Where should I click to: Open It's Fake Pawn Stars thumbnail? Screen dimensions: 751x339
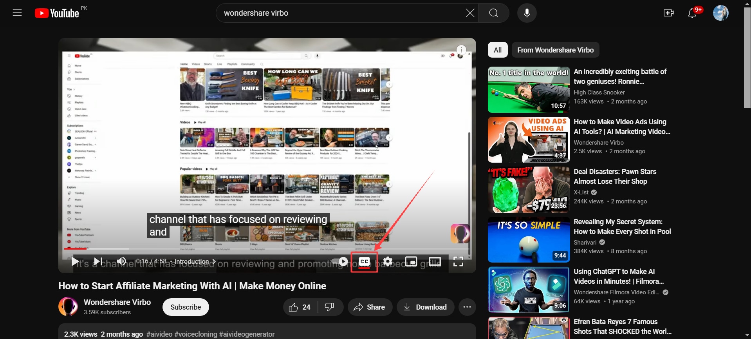tap(529, 190)
